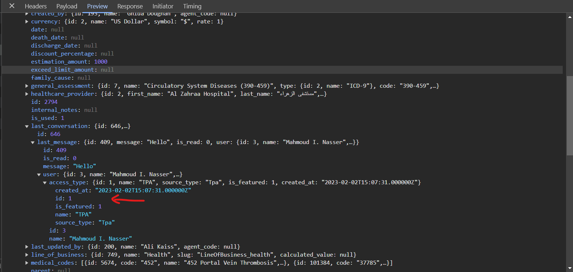Screen dimensions: 573x272
Task: Collapse the last_message object
Action: click(33, 142)
